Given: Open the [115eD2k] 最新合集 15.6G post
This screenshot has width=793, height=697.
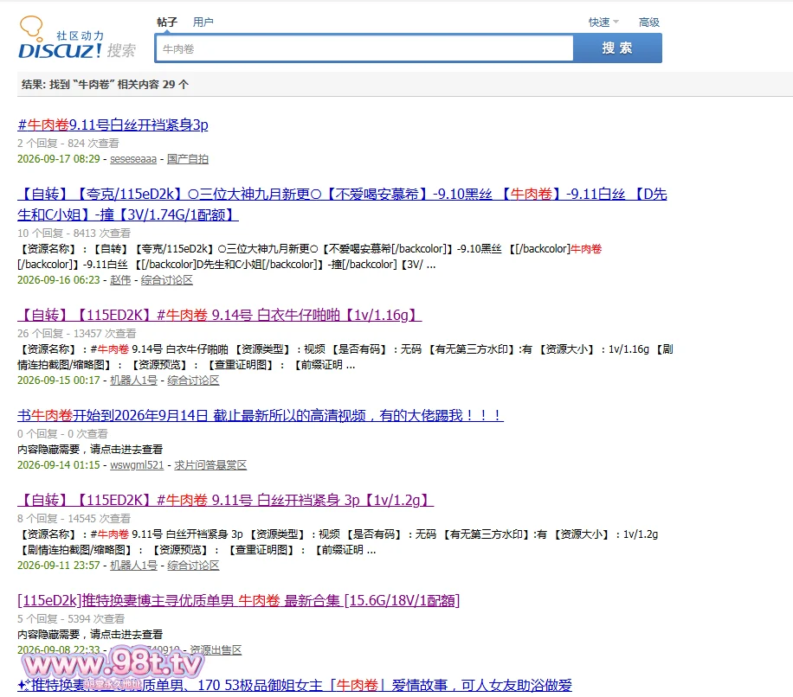Looking at the screenshot, I should [239, 600].
